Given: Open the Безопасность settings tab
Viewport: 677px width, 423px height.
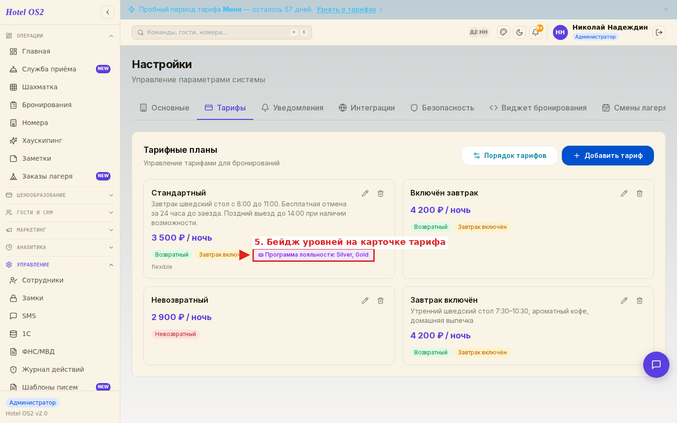Looking at the screenshot, I should (442, 108).
